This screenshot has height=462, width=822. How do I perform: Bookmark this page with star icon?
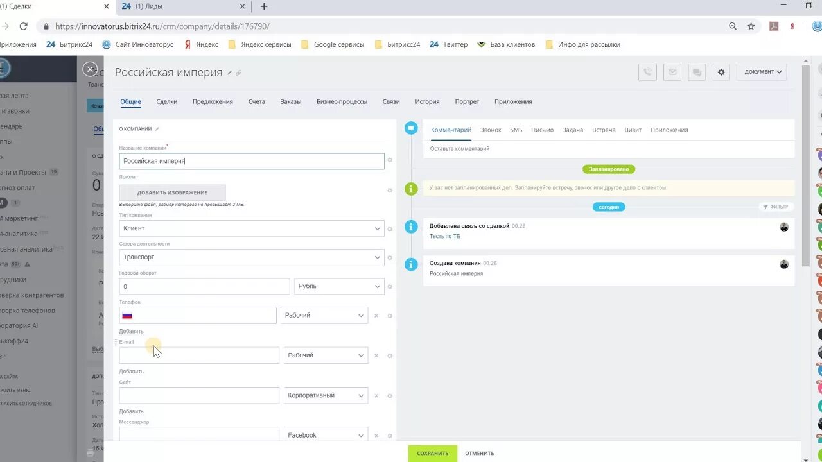pyautogui.click(x=751, y=26)
